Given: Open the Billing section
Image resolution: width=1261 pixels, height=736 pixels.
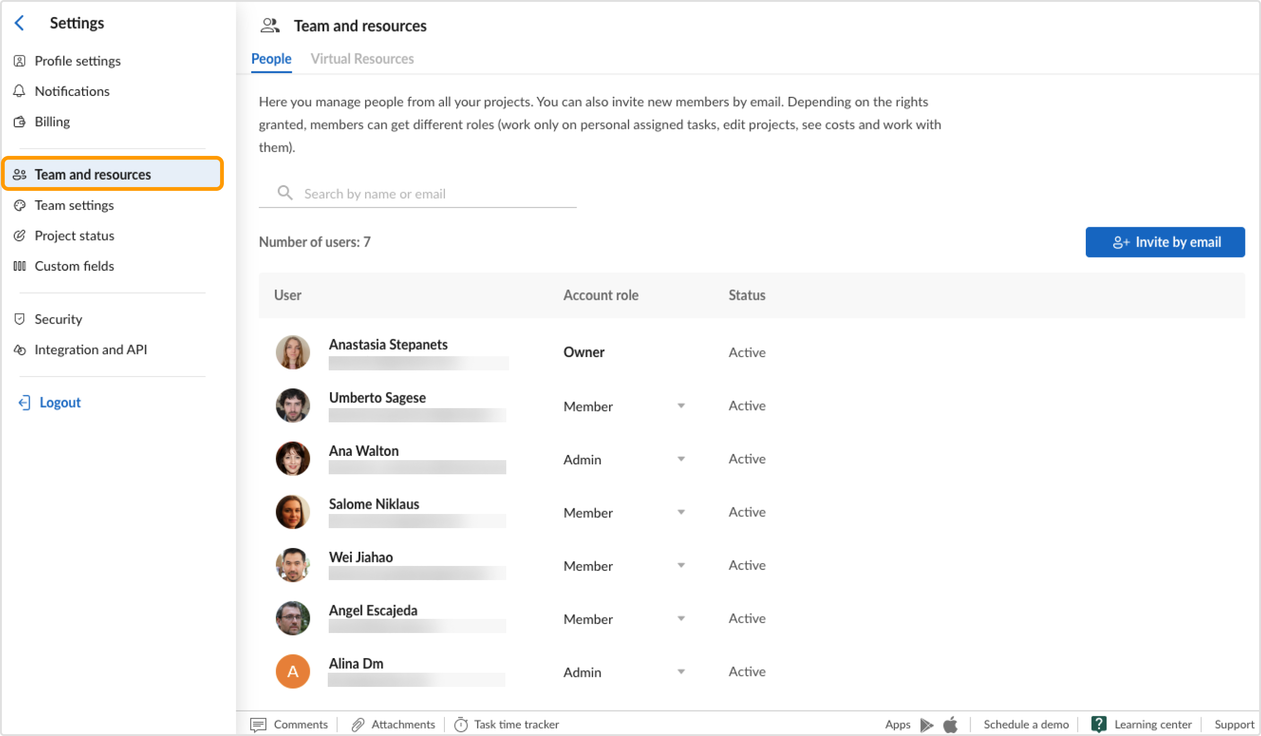Looking at the screenshot, I should (52, 121).
